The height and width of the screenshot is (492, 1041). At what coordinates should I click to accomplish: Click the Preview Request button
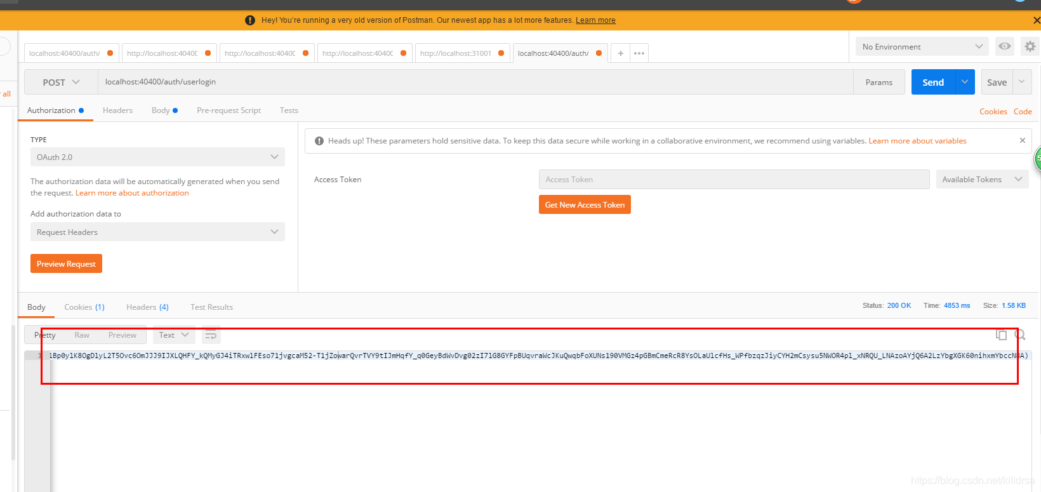click(x=66, y=263)
